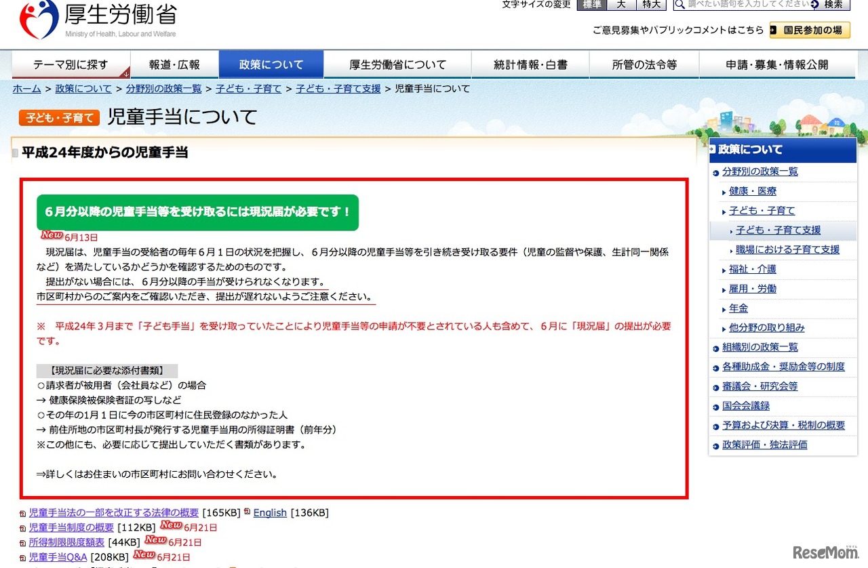
Task: Click the file size text [136KB]
Action: click(309, 513)
